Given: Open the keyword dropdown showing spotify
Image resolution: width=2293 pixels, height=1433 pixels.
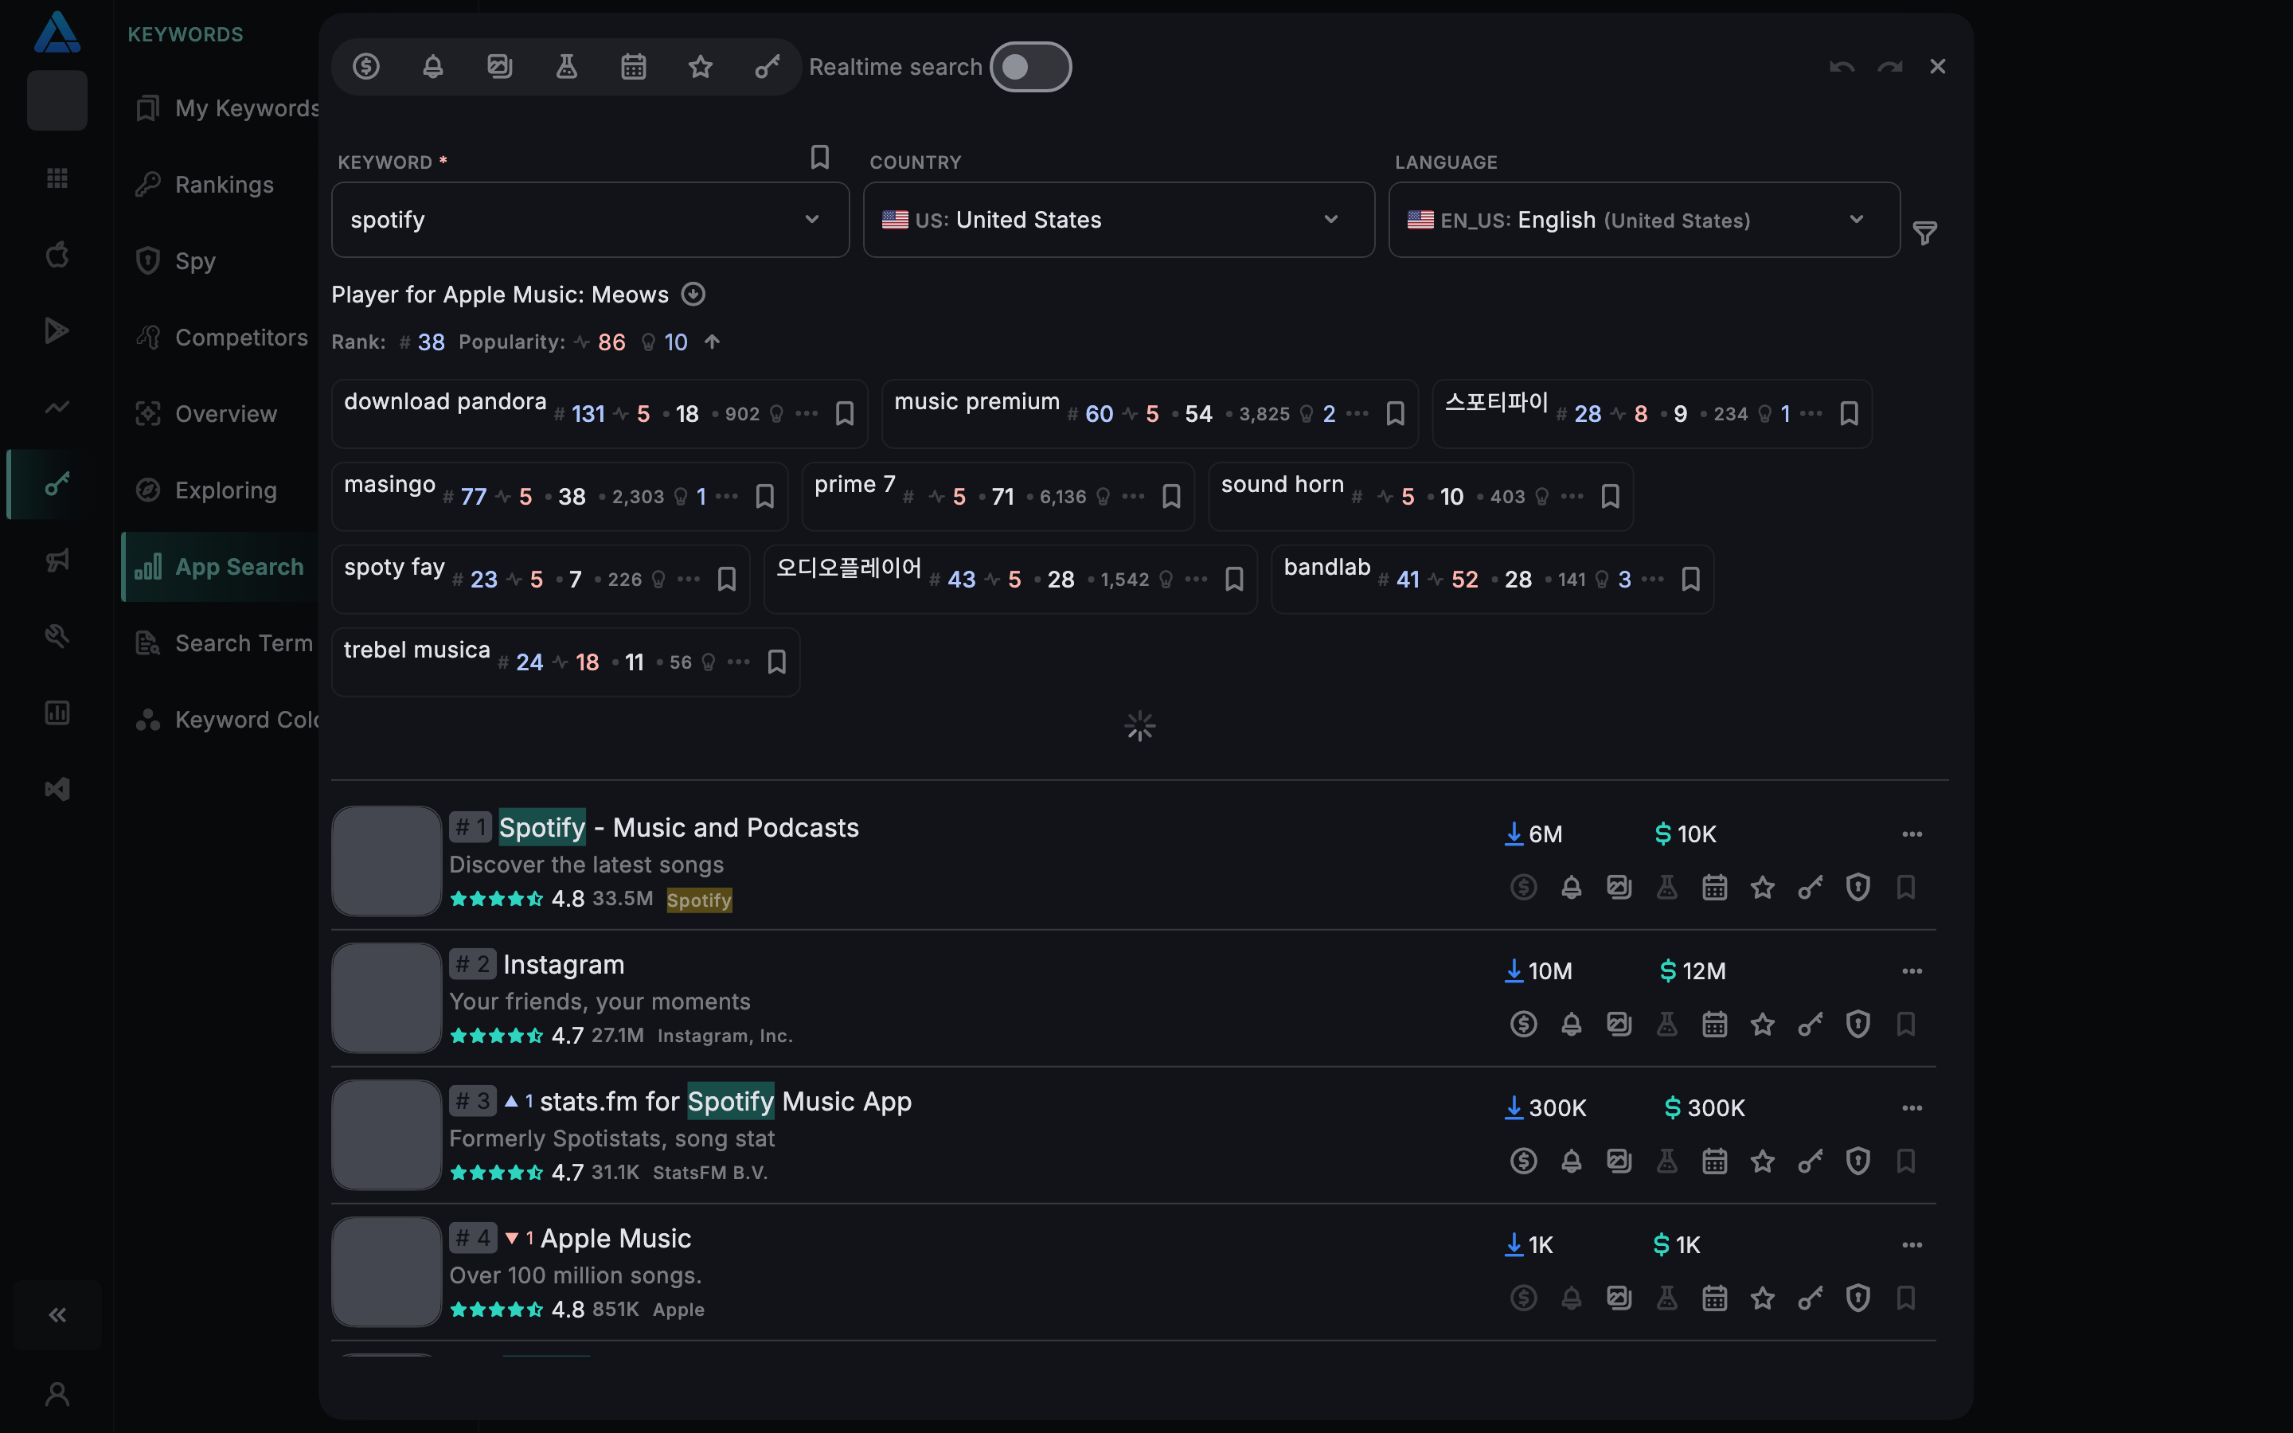Looking at the screenshot, I should pyautogui.click(x=590, y=220).
